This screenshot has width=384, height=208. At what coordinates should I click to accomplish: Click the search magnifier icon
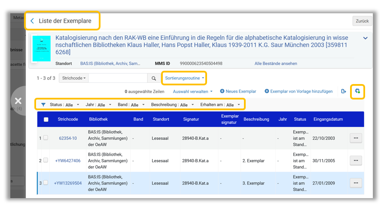coord(154,78)
